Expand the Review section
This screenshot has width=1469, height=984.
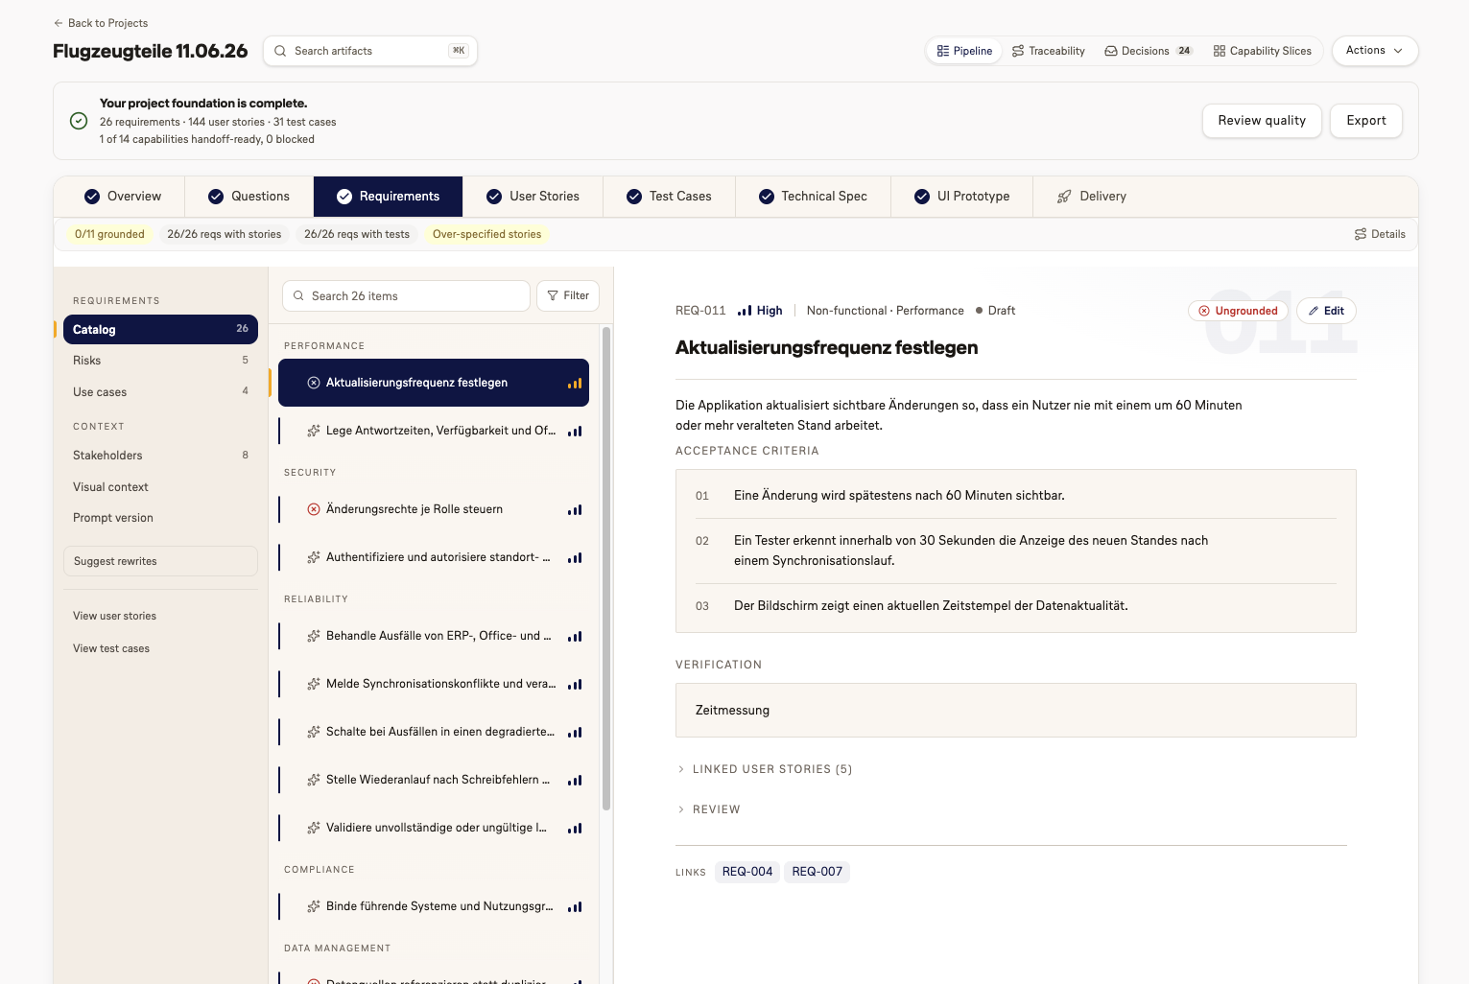coord(709,809)
